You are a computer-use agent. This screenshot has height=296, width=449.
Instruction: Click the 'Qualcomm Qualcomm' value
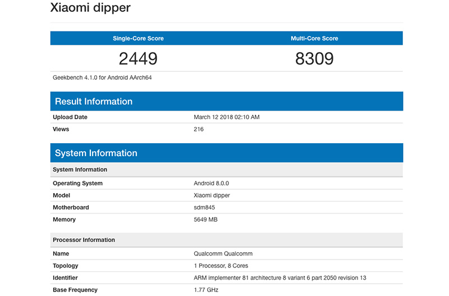[x=223, y=253]
